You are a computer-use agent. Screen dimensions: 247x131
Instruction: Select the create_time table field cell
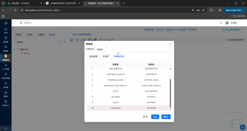click(115, 108)
